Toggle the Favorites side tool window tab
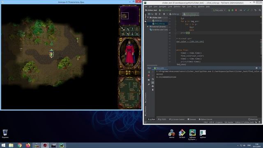 pyautogui.click(x=145, y=111)
